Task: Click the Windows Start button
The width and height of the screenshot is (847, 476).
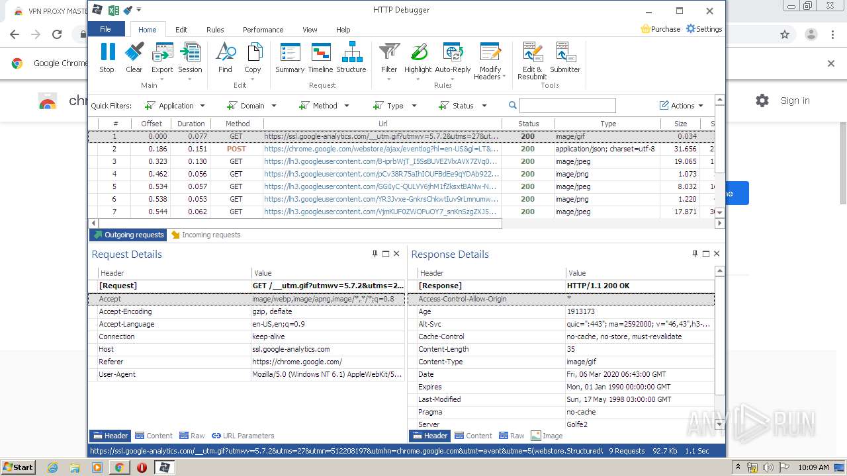Action: (x=19, y=467)
